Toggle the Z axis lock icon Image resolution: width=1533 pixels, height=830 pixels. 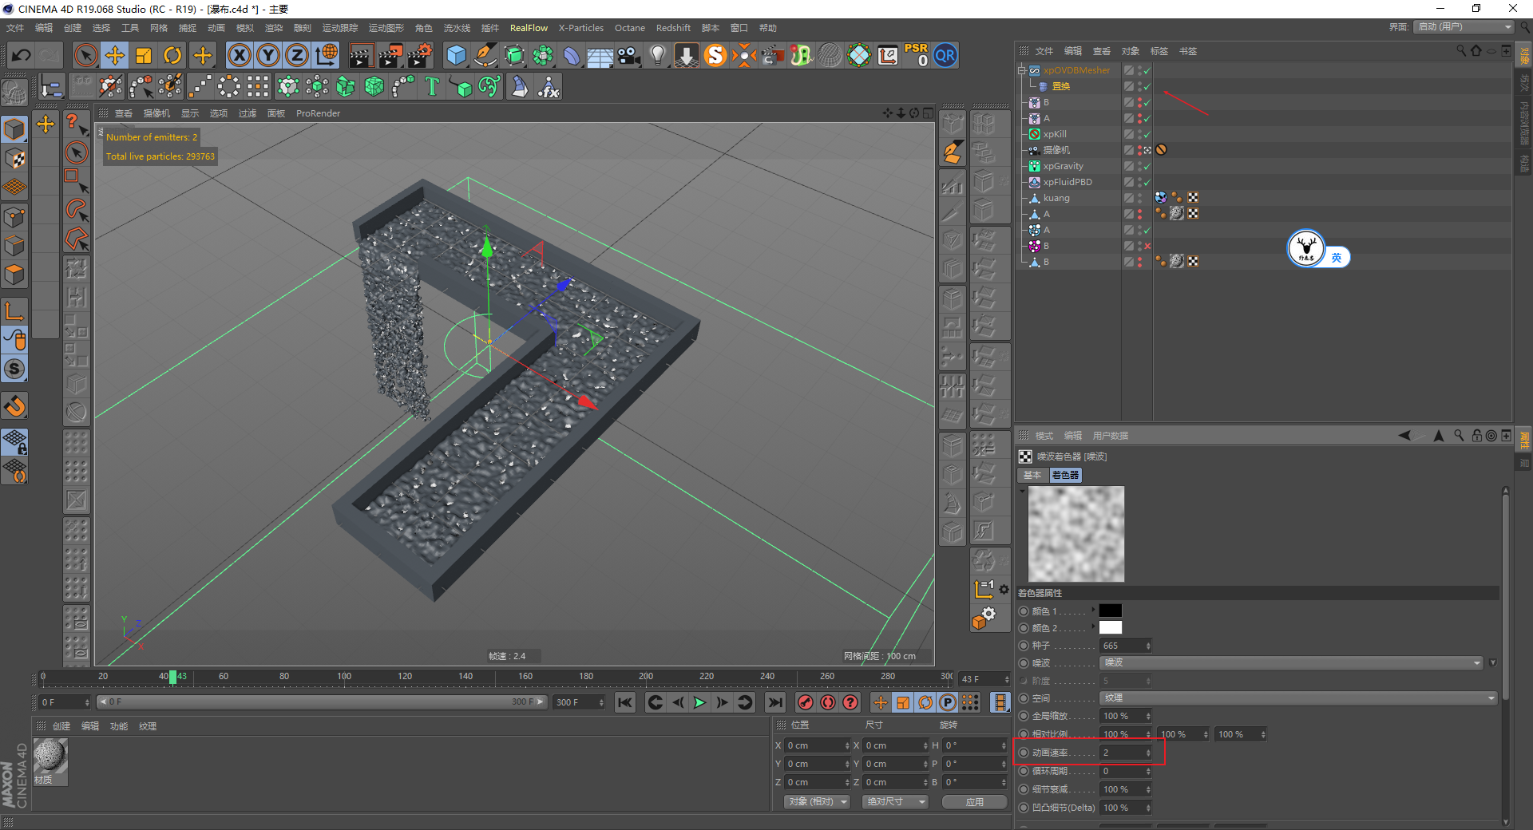pos(297,55)
